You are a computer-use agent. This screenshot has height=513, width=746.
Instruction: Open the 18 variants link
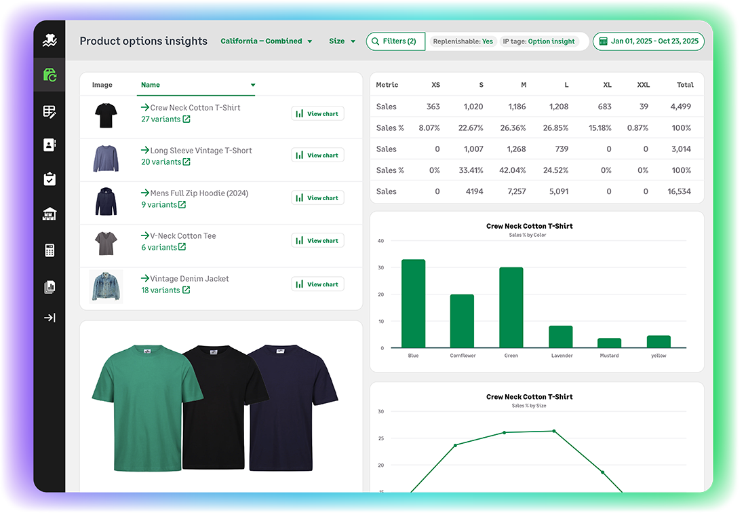tap(160, 290)
